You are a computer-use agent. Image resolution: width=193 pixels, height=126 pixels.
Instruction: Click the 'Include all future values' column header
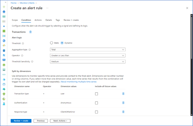coord(106,86)
